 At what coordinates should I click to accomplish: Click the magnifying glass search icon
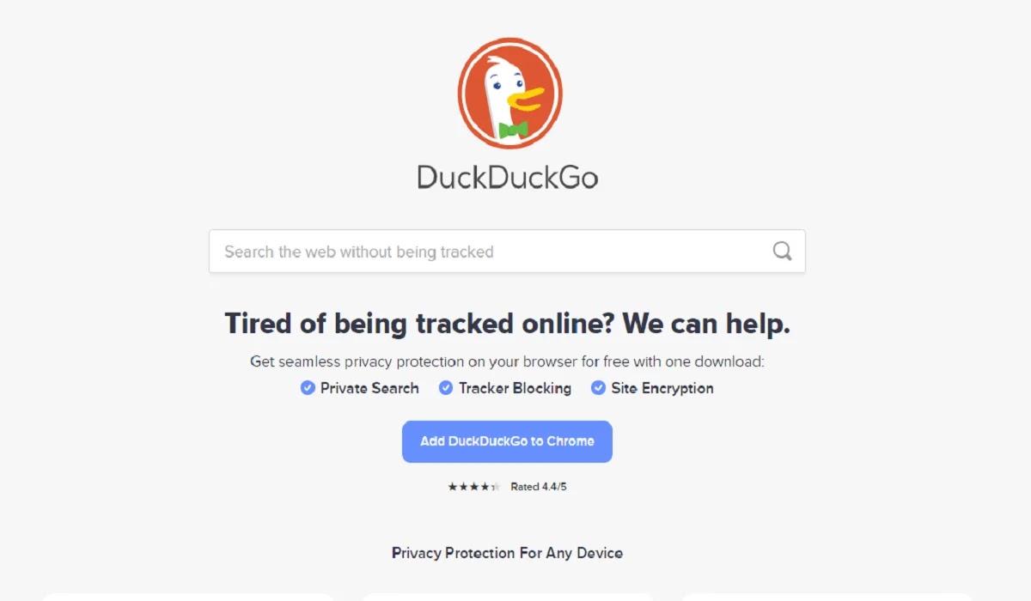(x=782, y=251)
